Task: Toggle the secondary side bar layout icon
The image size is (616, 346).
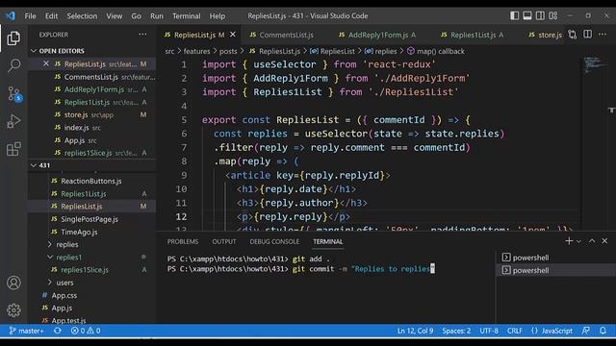Action: click(540, 15)
